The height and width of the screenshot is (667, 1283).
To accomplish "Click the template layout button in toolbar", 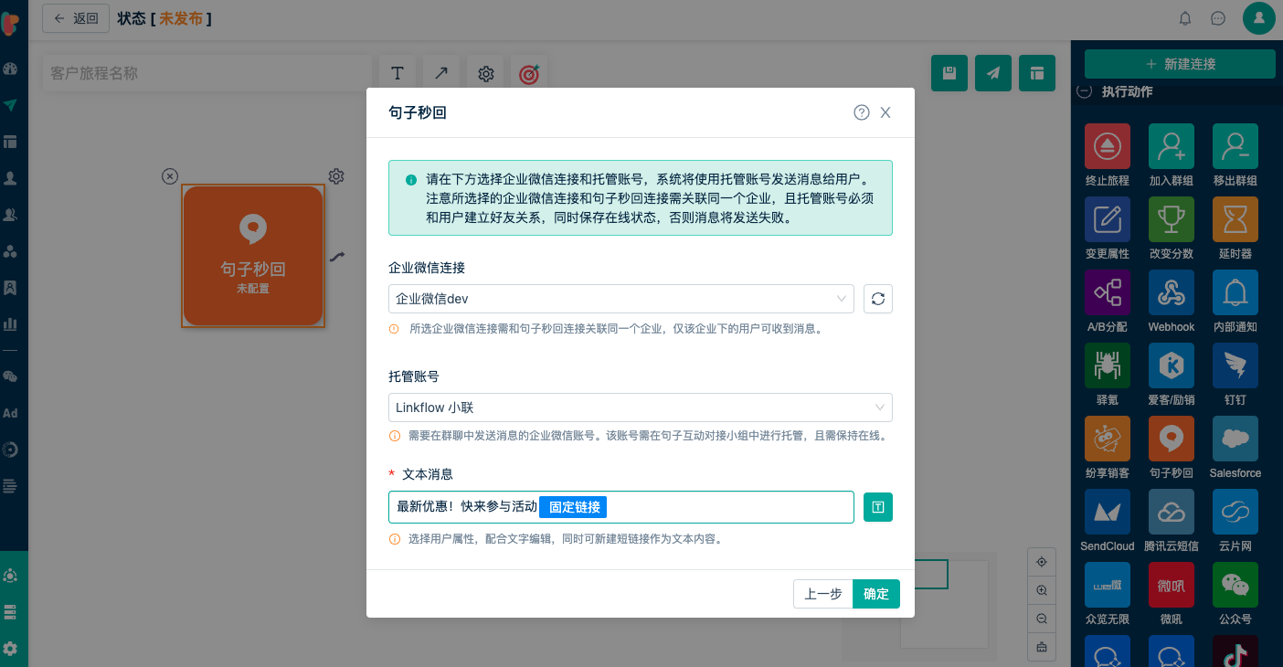I will (1037, 73).
